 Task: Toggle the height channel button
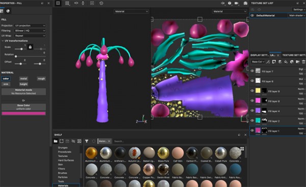click(23, 84)
